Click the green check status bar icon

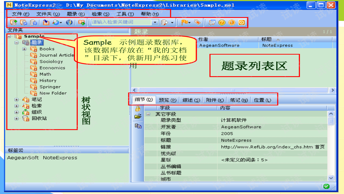pos(326,186)
